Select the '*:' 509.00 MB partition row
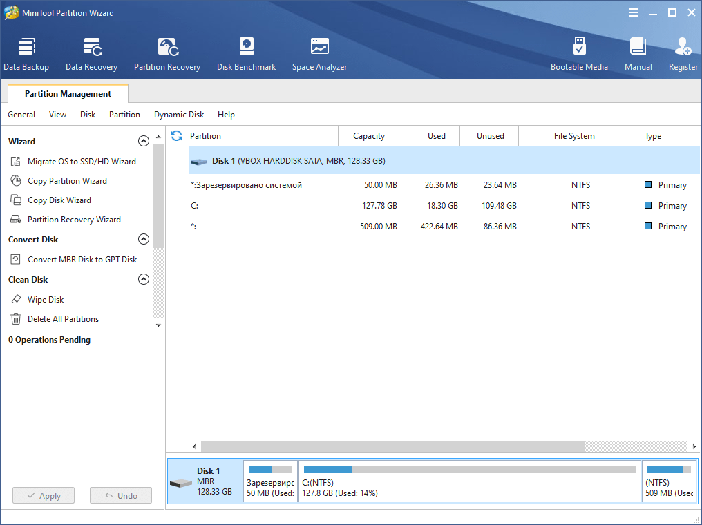 [x=444, y=226]
